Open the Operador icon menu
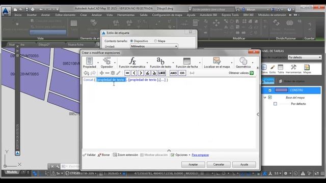The image size is (326, 183). point(106,63)
